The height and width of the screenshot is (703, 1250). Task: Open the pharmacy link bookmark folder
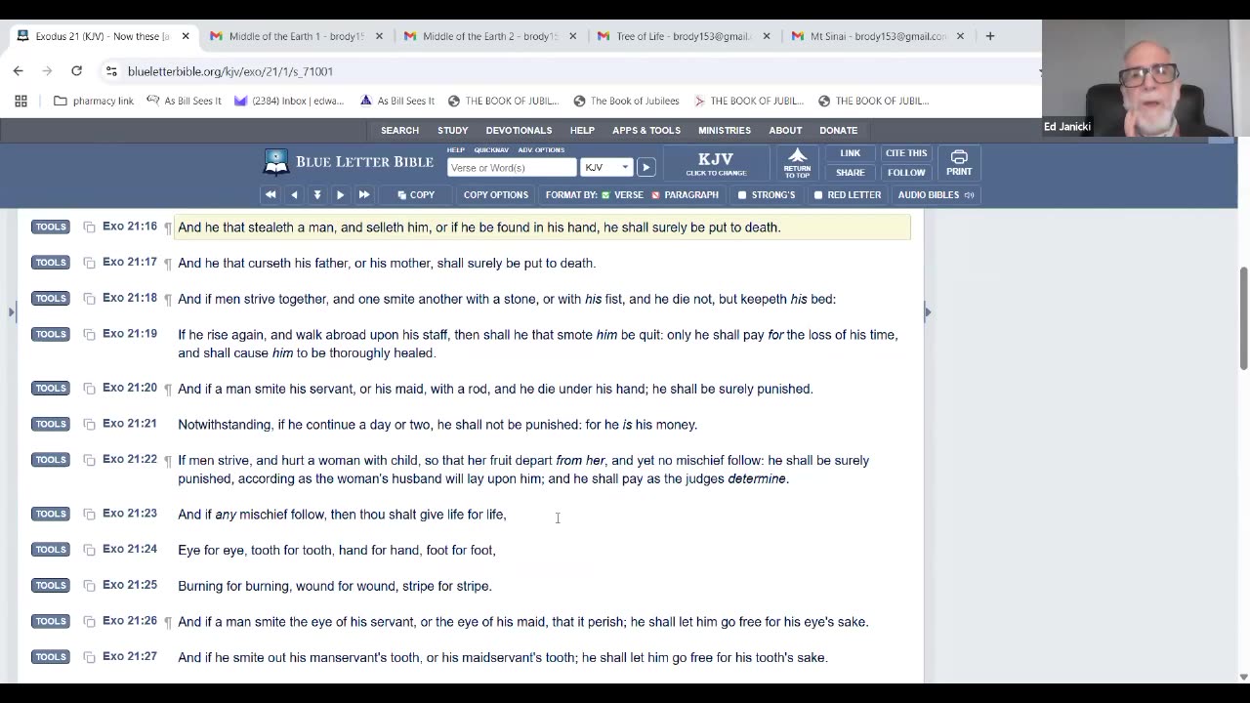(x=94, y=101)
